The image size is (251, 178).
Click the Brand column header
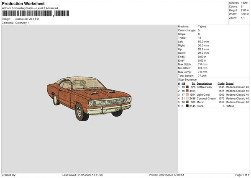(x=230, y=83)
